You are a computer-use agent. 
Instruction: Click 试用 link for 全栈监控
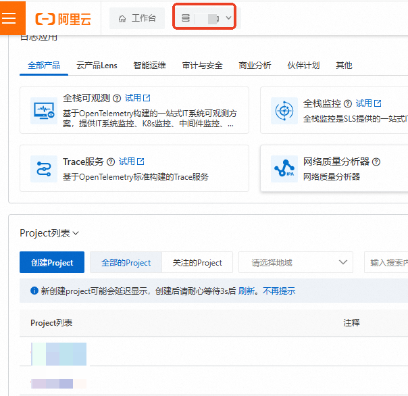pos(364,103)
